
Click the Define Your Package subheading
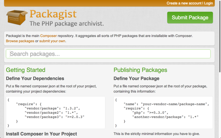(136, 78)
